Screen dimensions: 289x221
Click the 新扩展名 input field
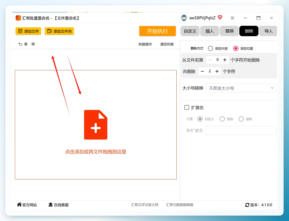pos(241,130)
